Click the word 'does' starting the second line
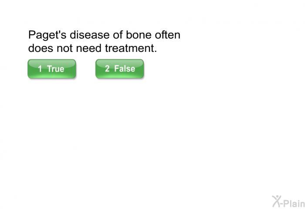The height and width of the screenshot is (209, 305). pos(41,48)
